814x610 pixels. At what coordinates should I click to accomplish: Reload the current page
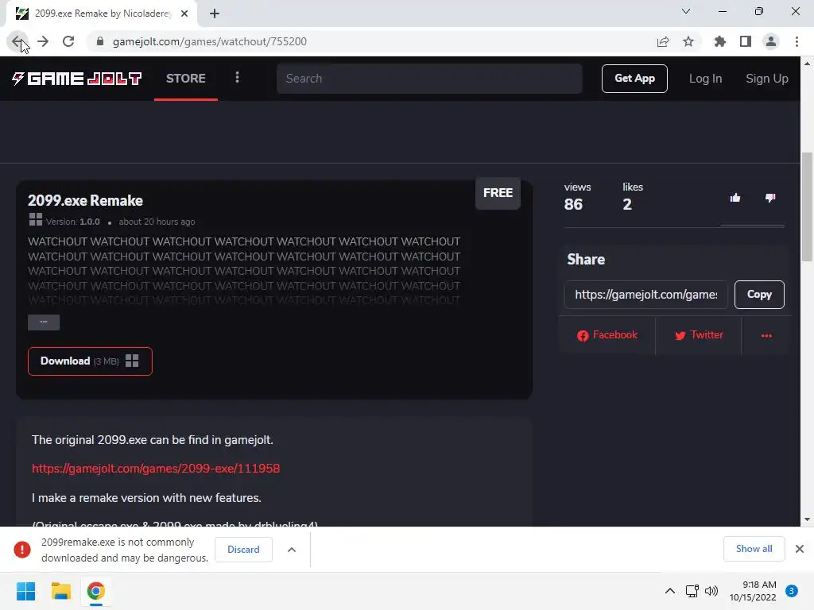point(68,41)
